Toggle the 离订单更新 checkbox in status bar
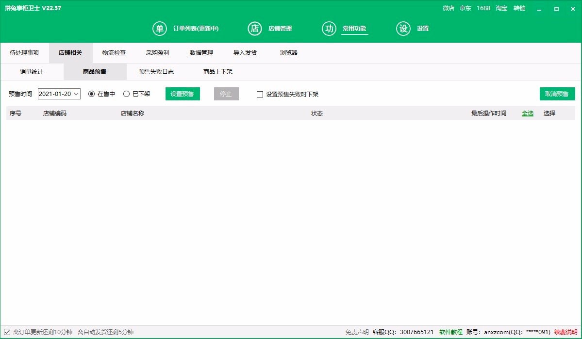The width and height of the screenshot is (582, 339). click(7, 332)
